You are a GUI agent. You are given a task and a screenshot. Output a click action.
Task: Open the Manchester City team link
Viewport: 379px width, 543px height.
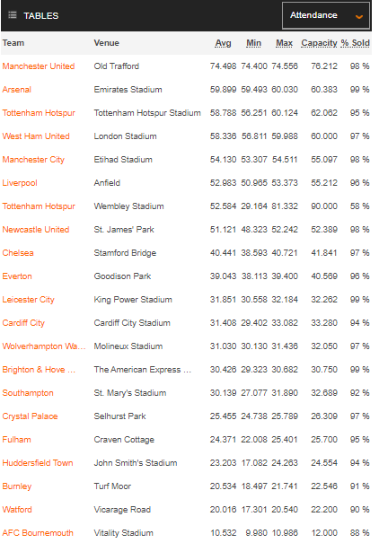(x=33, y=160)
